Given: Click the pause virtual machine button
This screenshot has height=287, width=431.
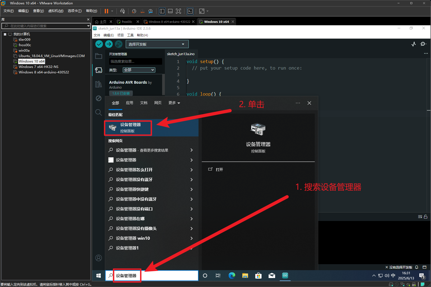Looking at the screenshot, I should 106,11.
